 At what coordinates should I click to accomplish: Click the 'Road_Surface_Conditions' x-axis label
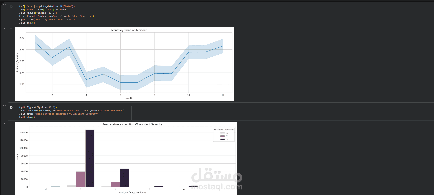pos(132,193)
